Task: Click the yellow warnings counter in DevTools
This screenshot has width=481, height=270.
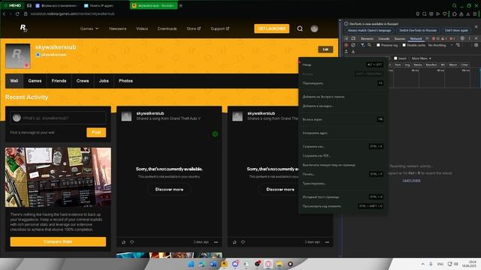Action: (444, 38)
